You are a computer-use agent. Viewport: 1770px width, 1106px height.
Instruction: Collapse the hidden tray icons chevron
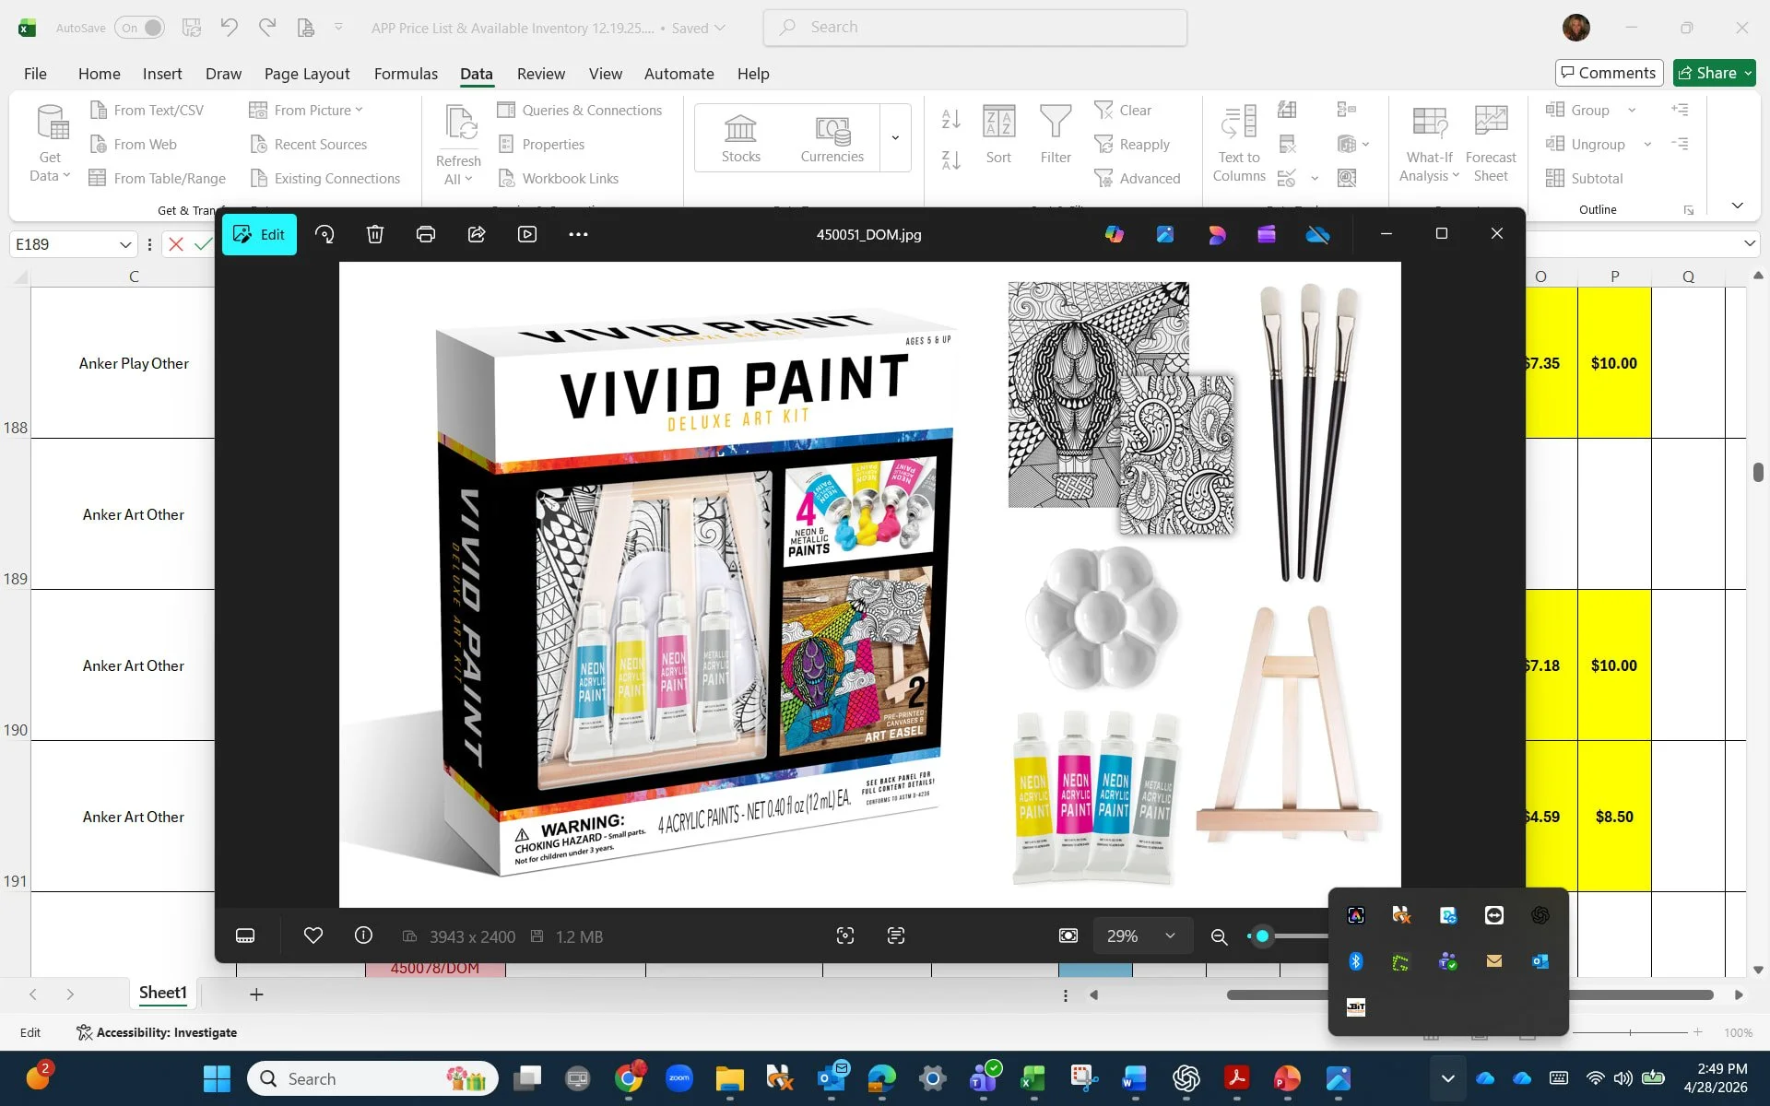pos(1448,1078)
